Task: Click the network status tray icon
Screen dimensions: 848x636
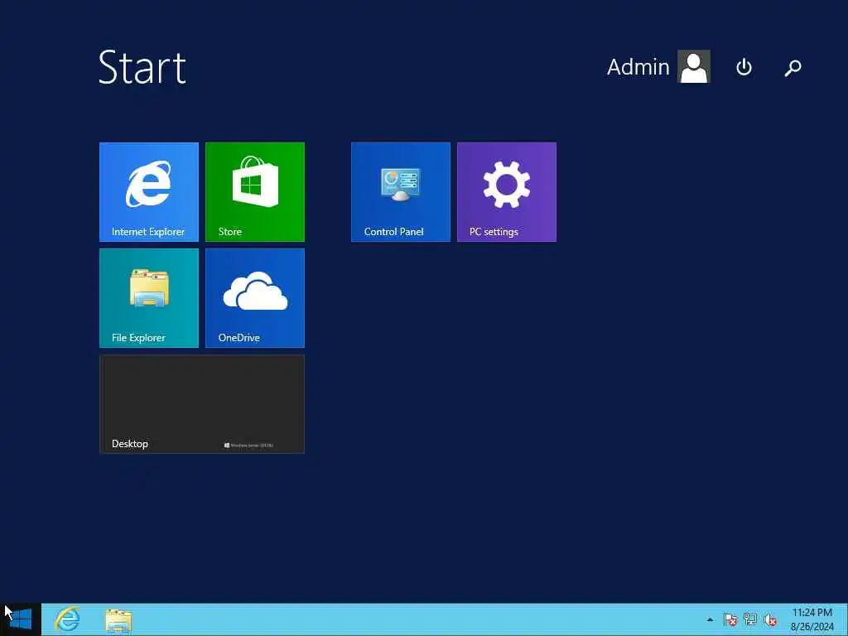Action: [750, 619]
